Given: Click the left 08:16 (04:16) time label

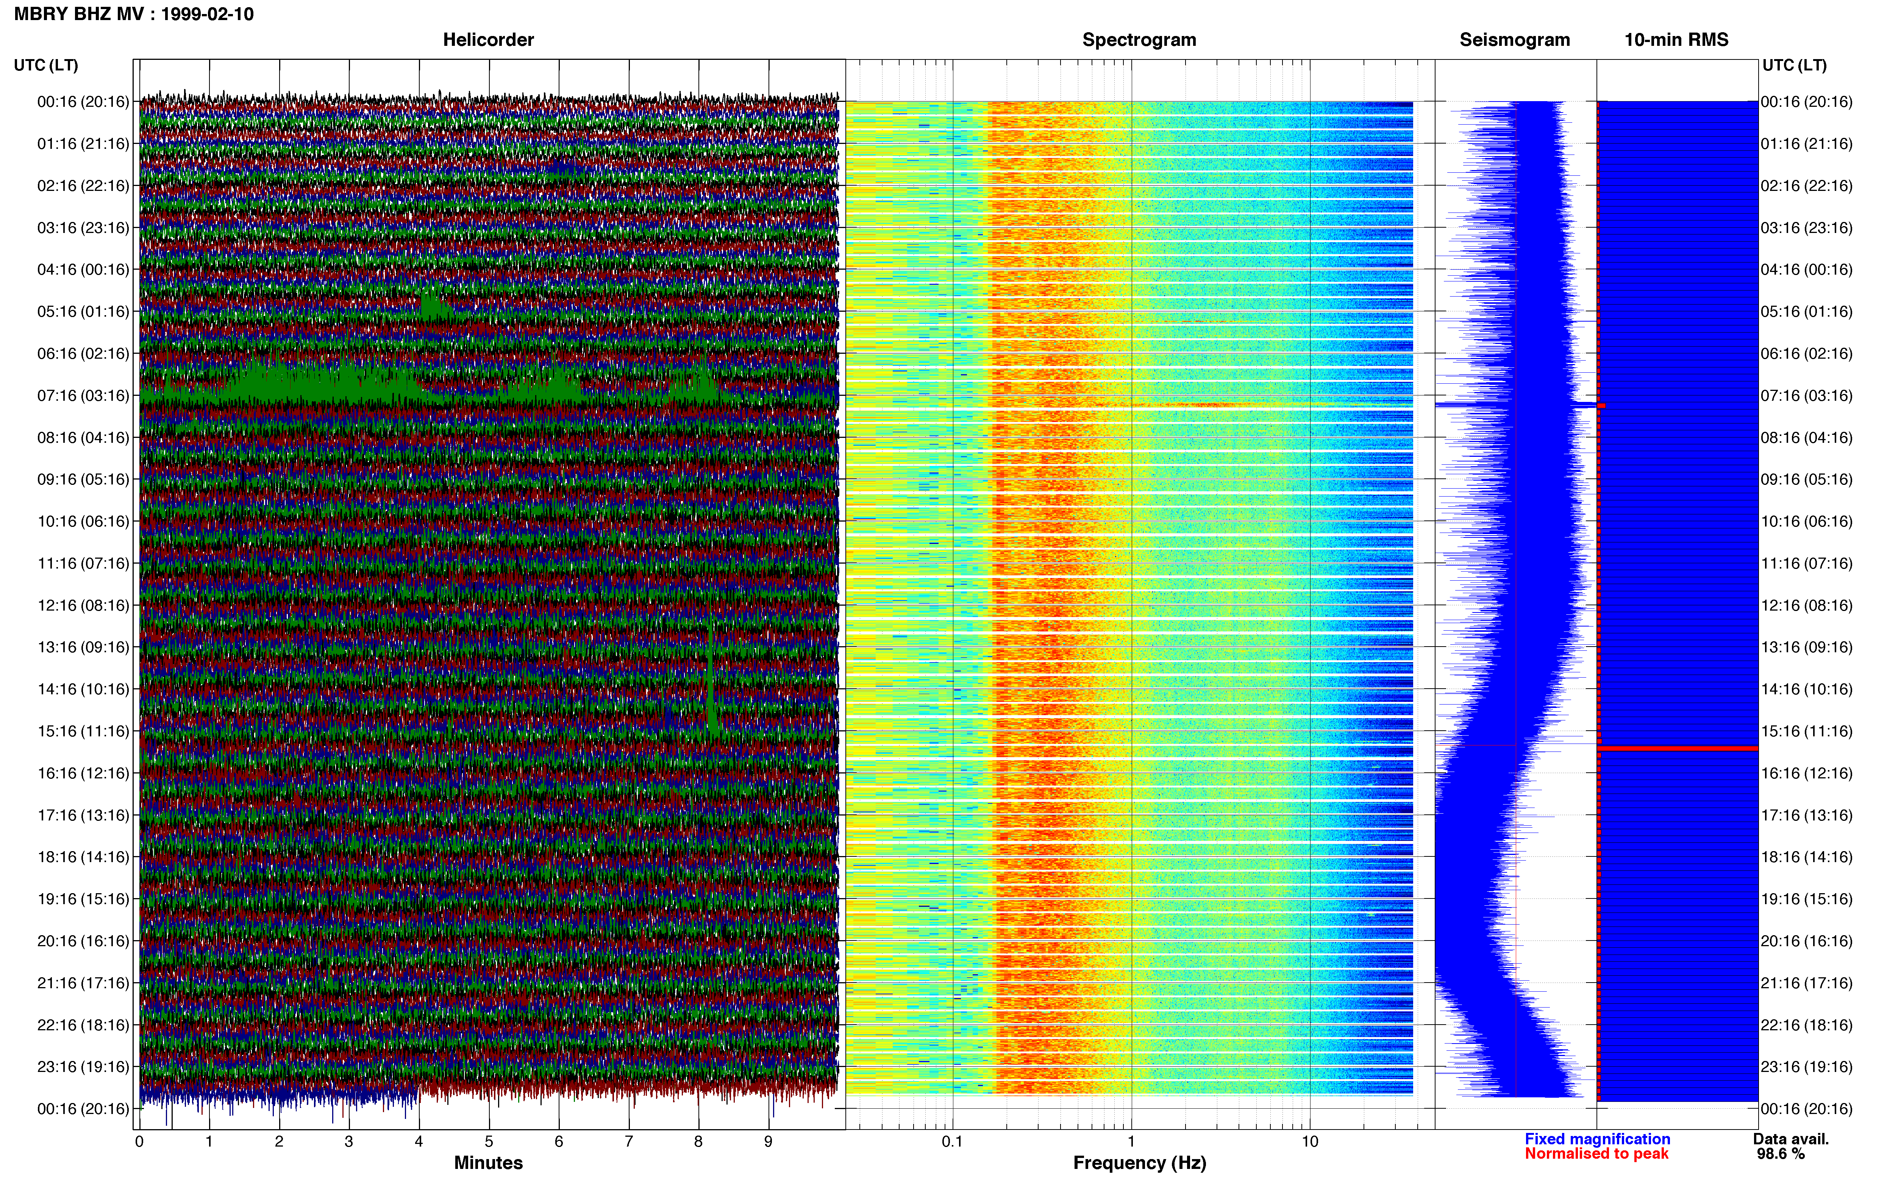Looking at the screenshot, I should [83, 437].
